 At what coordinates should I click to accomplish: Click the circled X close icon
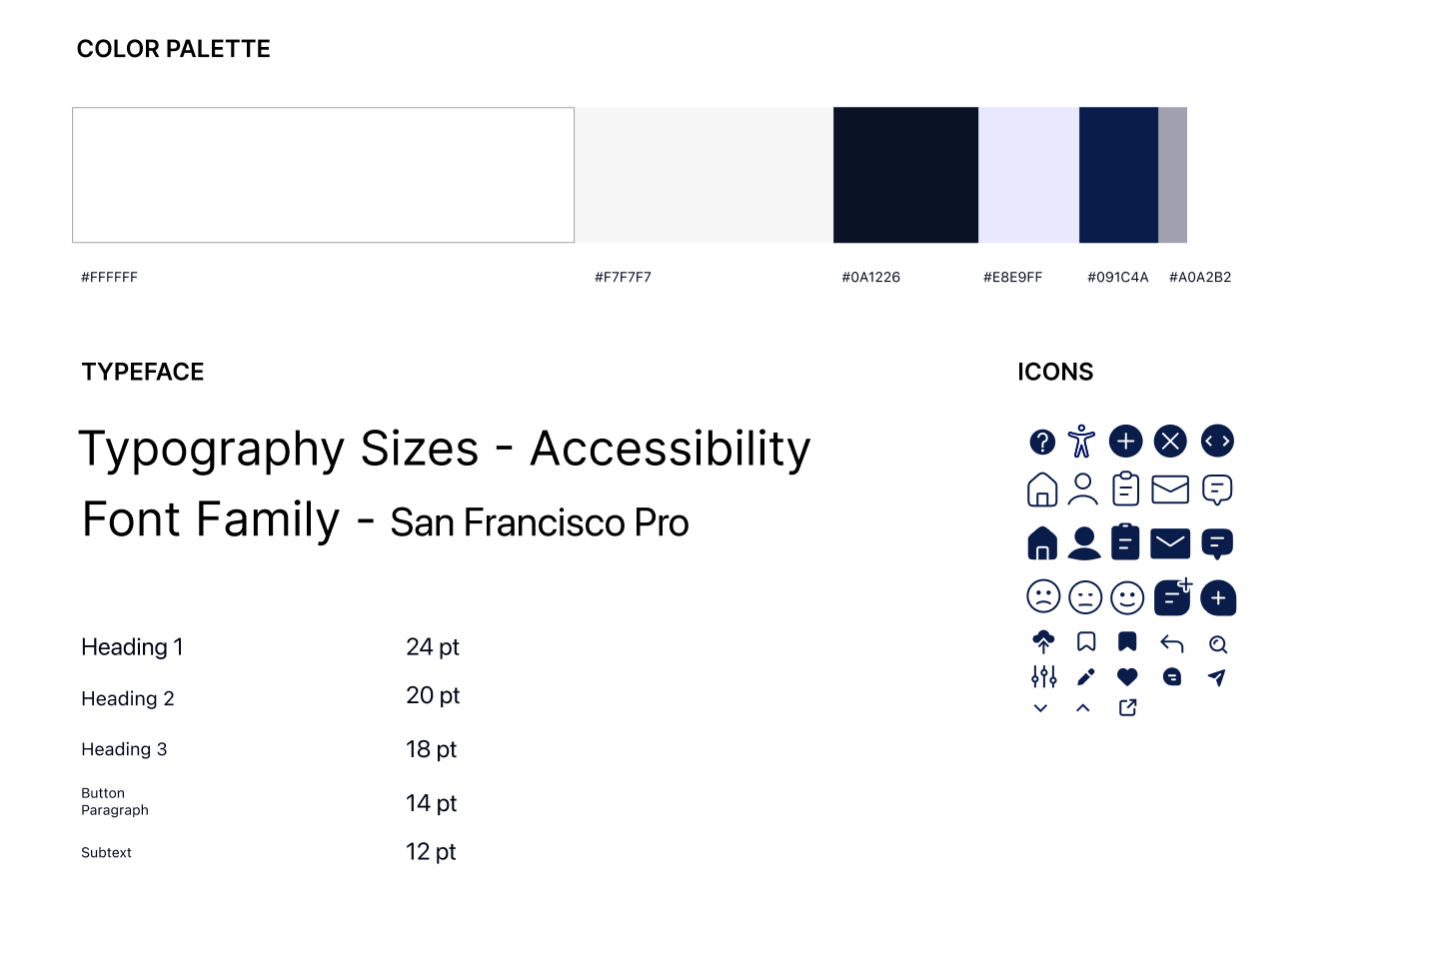tap(1170, 441)
